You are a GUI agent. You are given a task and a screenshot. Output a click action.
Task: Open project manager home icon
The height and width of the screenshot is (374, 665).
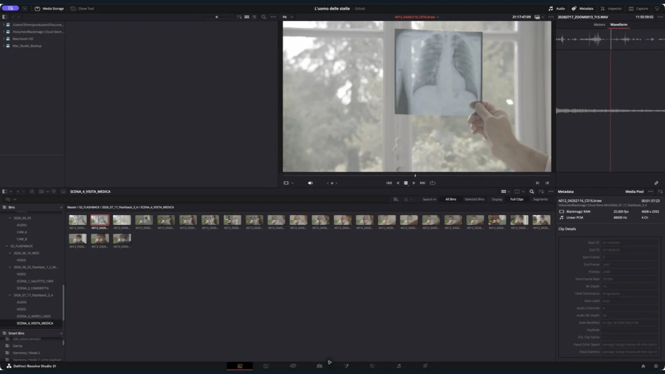(x=643, y=366)
